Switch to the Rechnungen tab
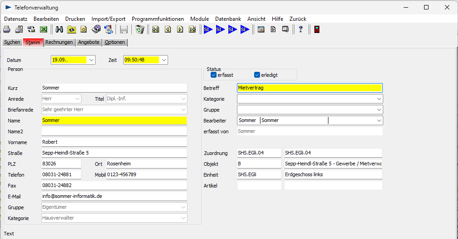This screenshot has width=458, height=239. (x=59, y=42)
